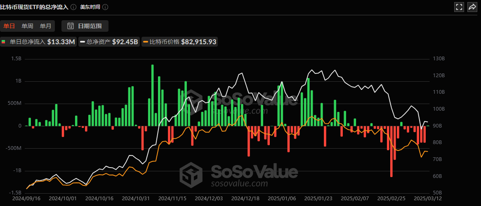The image size is (481, 206).
Task: Click the 130B right axis label
Action: (x=439, y=59)
